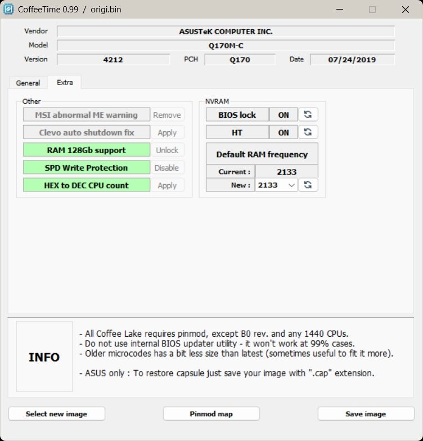Screen dimensions: 423x441
Task: Click the RAM 128Gb support label
Action: 87,150
